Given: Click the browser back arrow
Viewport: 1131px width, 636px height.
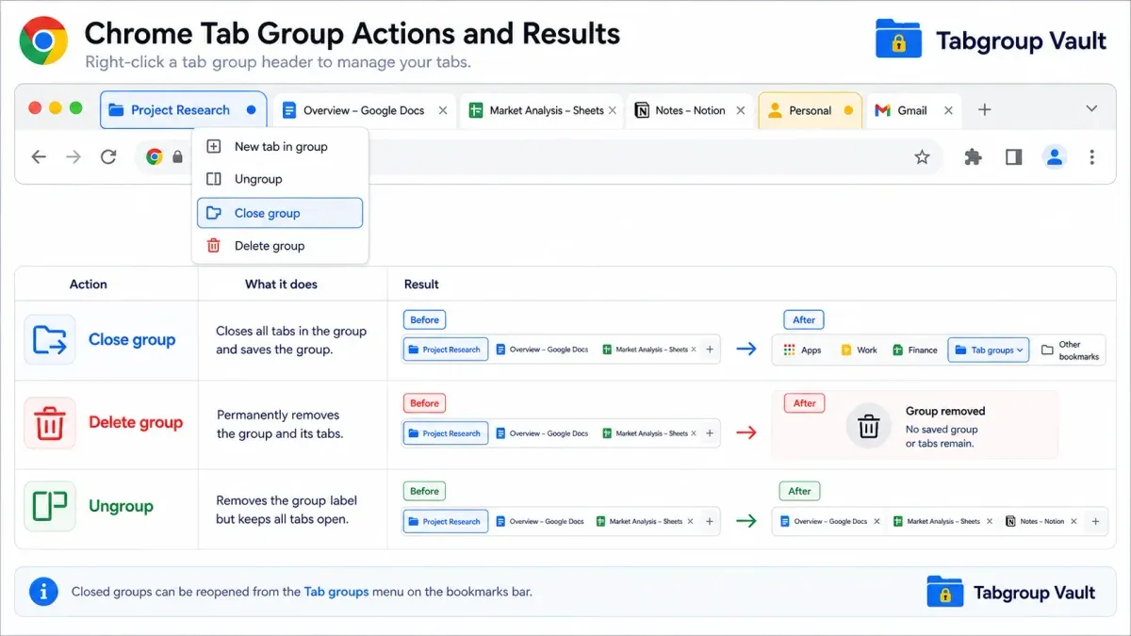Looking at the screenshot, I should 39,157.
